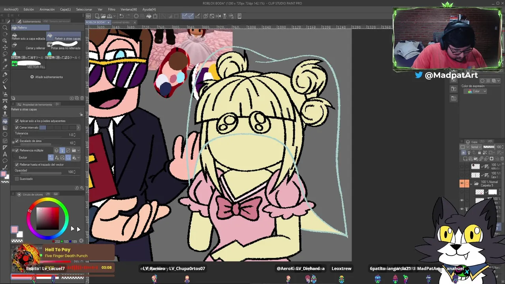Select the Eraser tool
Screen dimensions: 505x284
click(x=5, y=108)
